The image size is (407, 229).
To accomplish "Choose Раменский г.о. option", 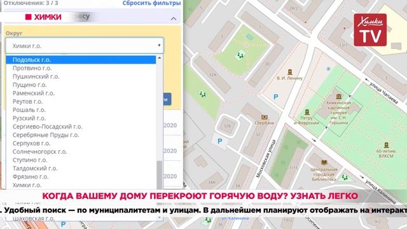I will click(x=81, y=93).
